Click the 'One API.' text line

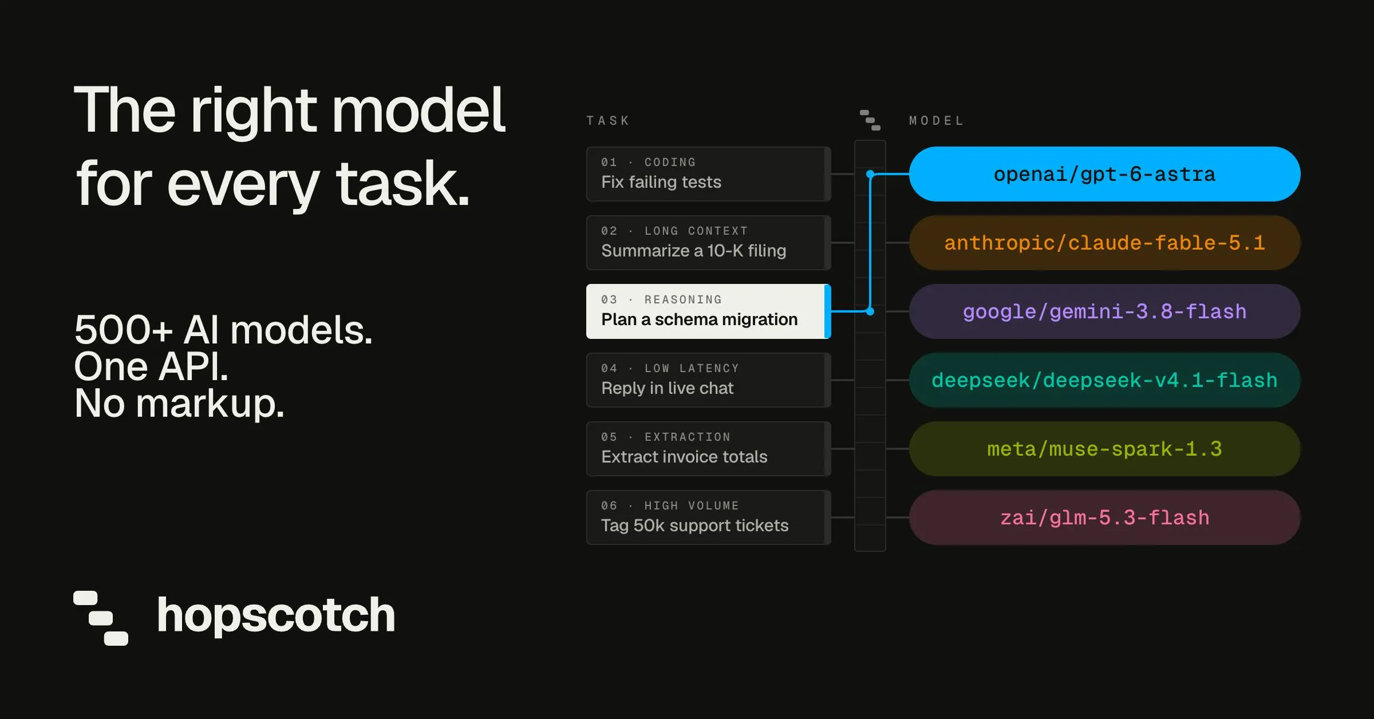[x=151, y=367]
